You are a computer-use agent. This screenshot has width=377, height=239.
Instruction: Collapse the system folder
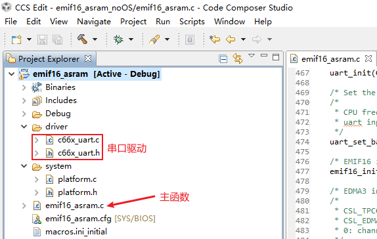click(24, 166)
